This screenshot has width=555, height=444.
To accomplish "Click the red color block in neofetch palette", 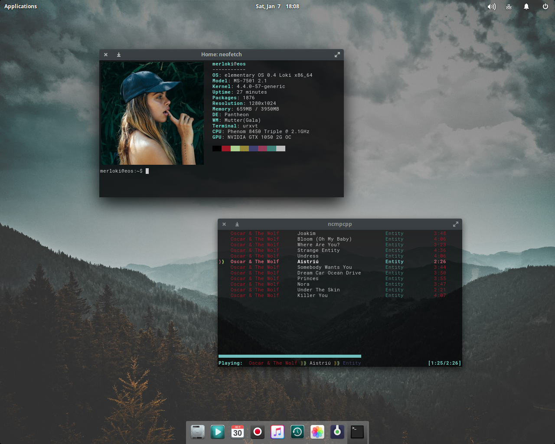I will click(x=226, y=149).
